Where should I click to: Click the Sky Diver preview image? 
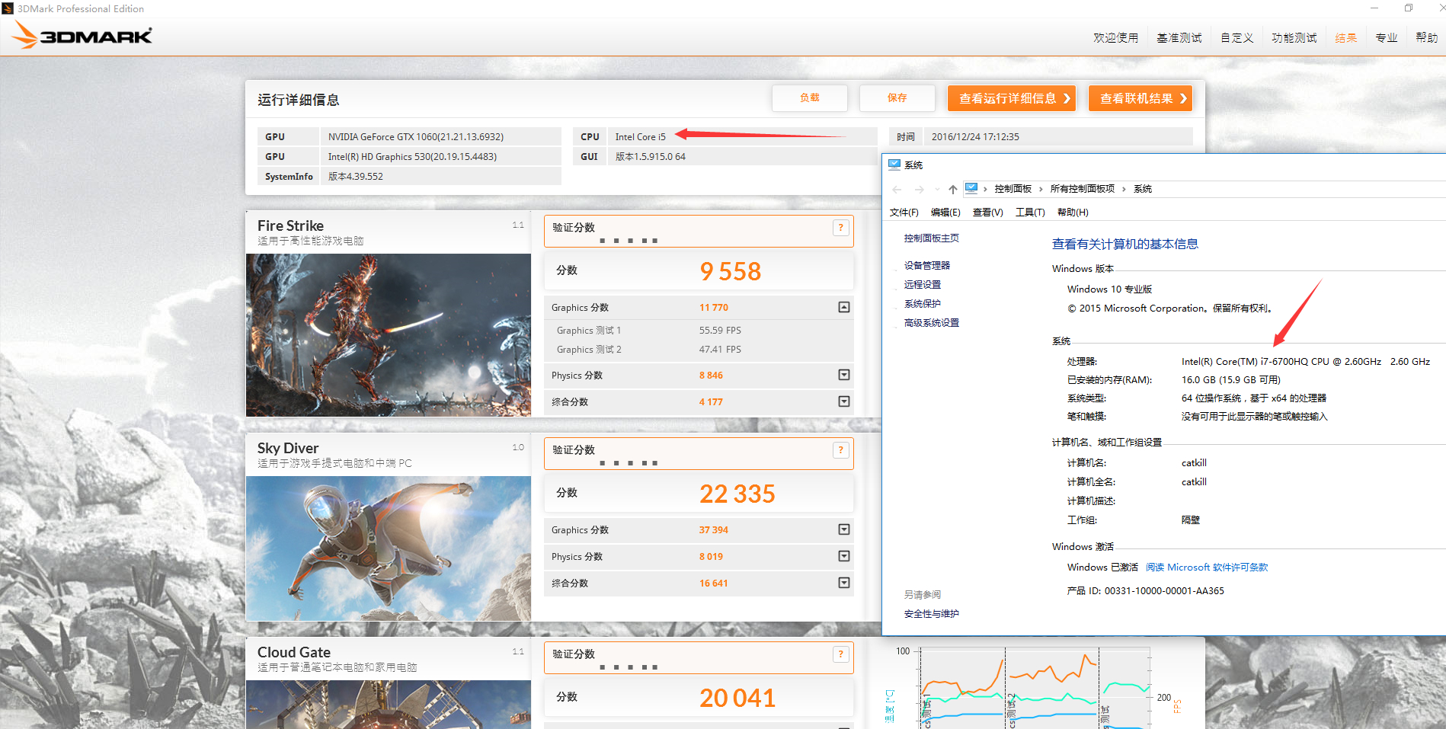click(x=389, y=548)
